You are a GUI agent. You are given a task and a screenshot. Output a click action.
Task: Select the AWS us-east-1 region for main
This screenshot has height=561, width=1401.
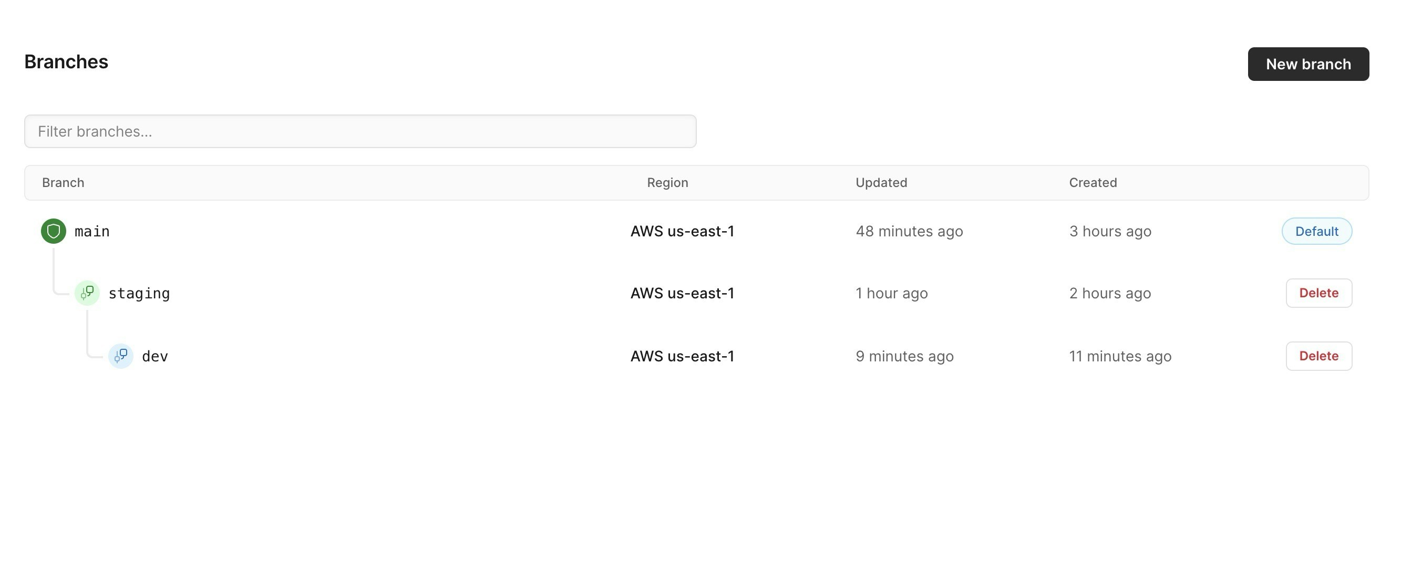(x=682, y=231)
